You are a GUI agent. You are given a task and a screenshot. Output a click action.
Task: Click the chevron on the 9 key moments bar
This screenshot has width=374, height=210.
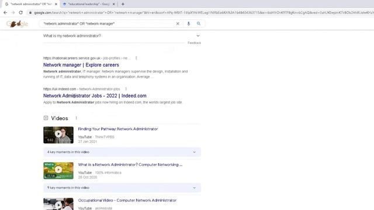(x=195, y=188)
